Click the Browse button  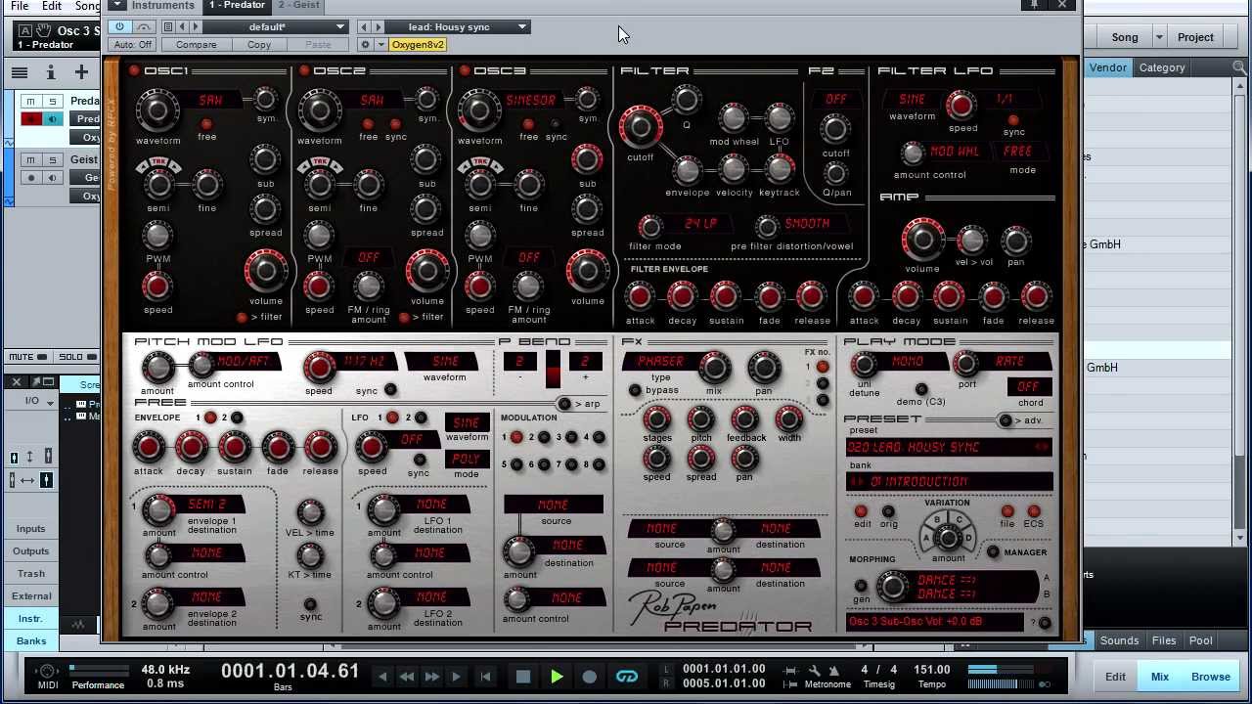[1211, 677]
